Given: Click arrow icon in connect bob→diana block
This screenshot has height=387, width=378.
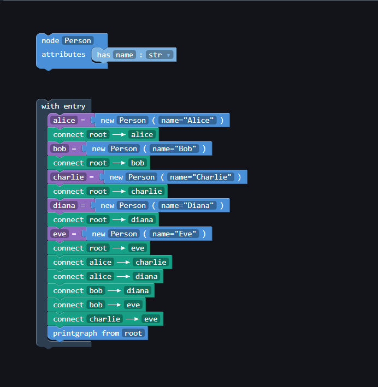Looking at the screenshot, I should pyautogui.click(x=115, y=290).
